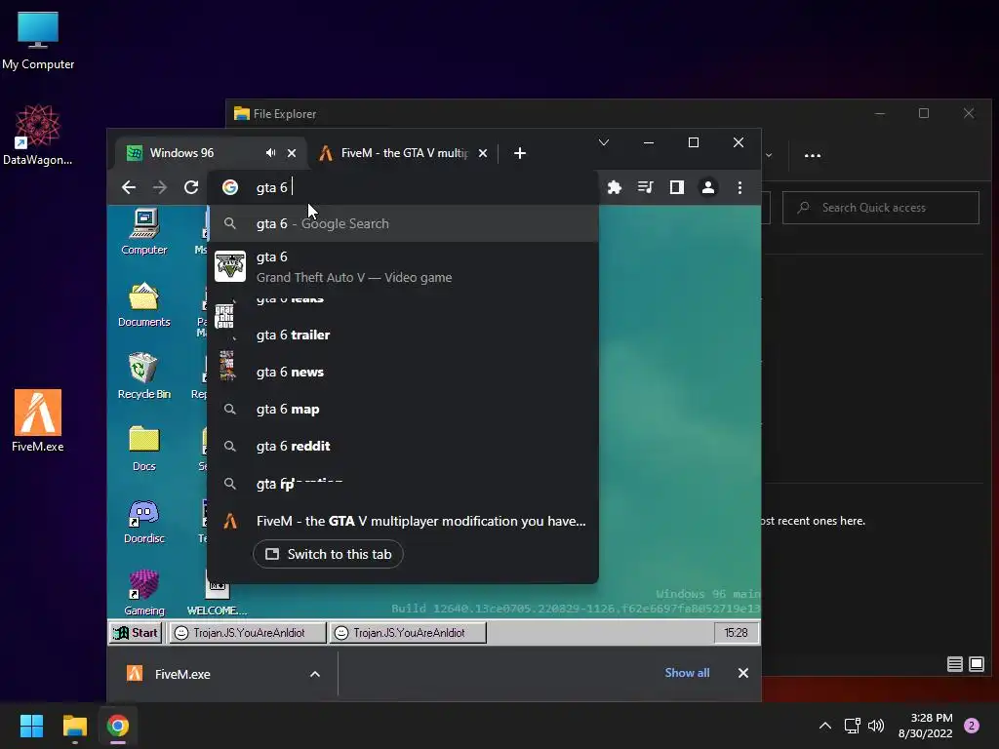Select second Trojan.JS.YouAreAnIdiot taskbar item
The image size is (999, 749).
(x=408, y=632)
